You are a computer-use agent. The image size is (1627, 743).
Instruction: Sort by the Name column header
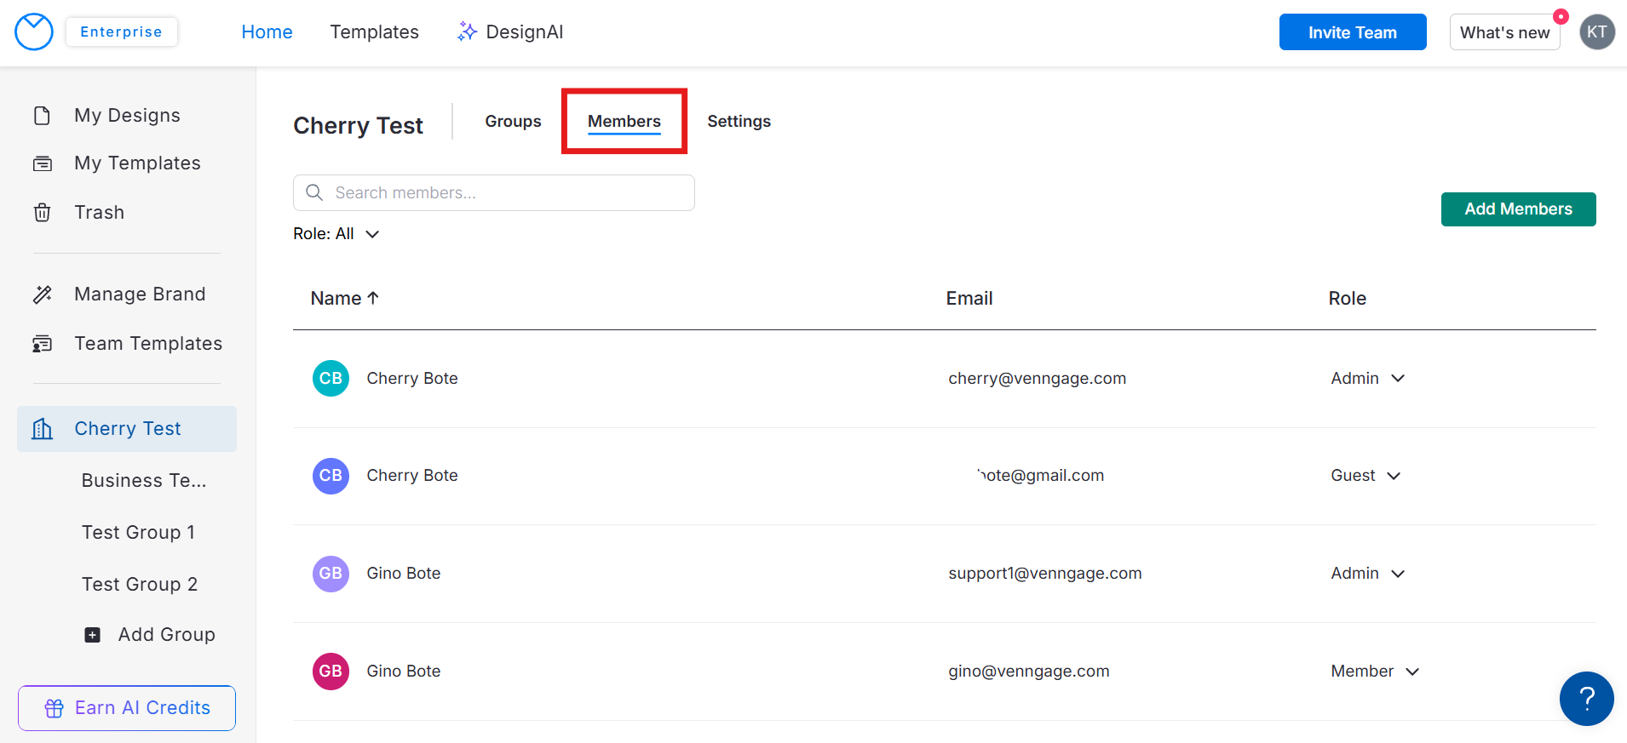click(x=345, y=299)
